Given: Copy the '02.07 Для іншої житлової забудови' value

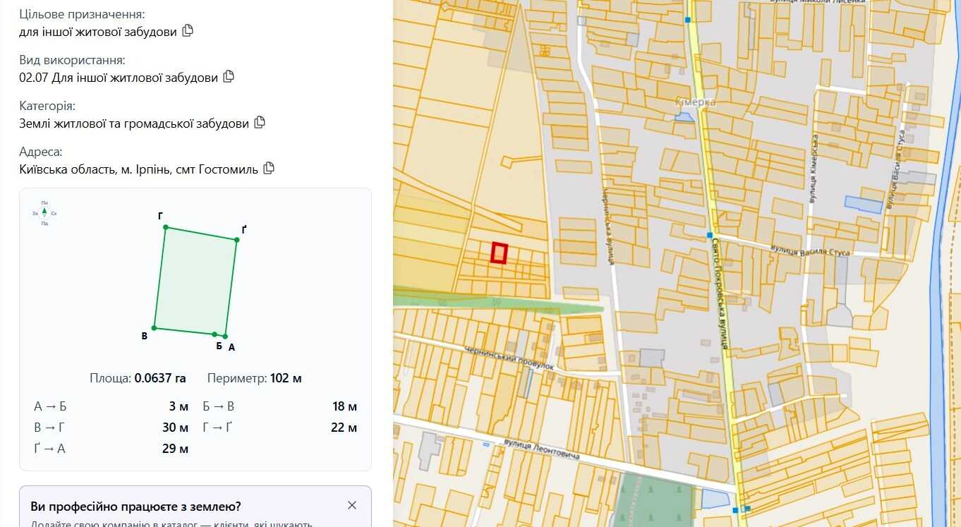Looking at the screenshot, I should click(x=229, y=77).
